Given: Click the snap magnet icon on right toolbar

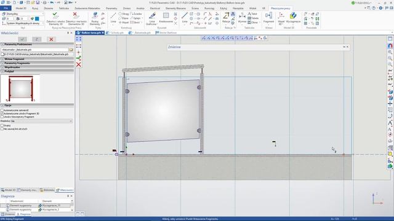Looking at the screenshot, I should pyautogui.click(x=390, y=46).
